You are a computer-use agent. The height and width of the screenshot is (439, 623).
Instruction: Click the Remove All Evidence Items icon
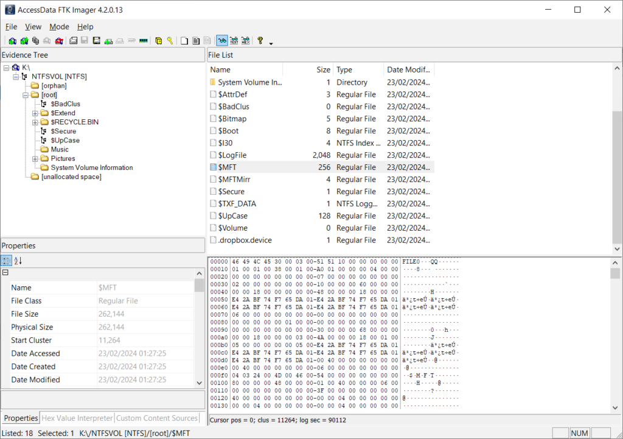tap(59, 41)
